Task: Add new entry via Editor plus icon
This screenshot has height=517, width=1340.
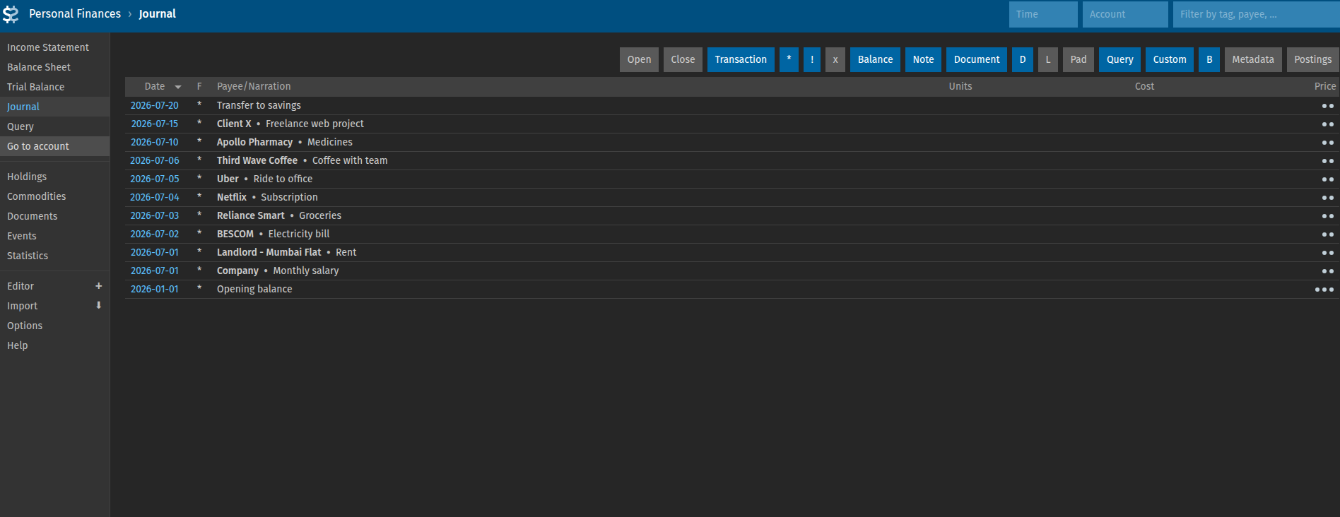Action: (x=99, y=286)
